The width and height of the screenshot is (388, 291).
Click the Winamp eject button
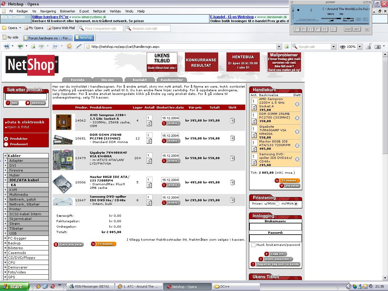pyautogui.click(x=333, y=29)
